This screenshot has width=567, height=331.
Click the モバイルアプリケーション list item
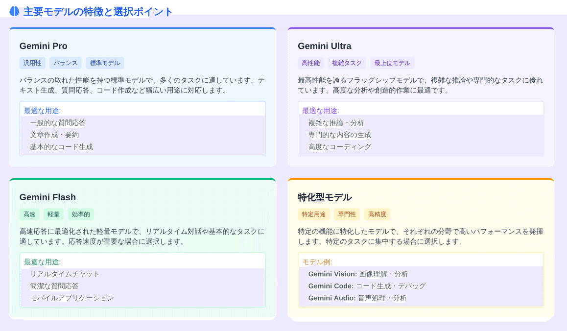[x=72, y=298]
